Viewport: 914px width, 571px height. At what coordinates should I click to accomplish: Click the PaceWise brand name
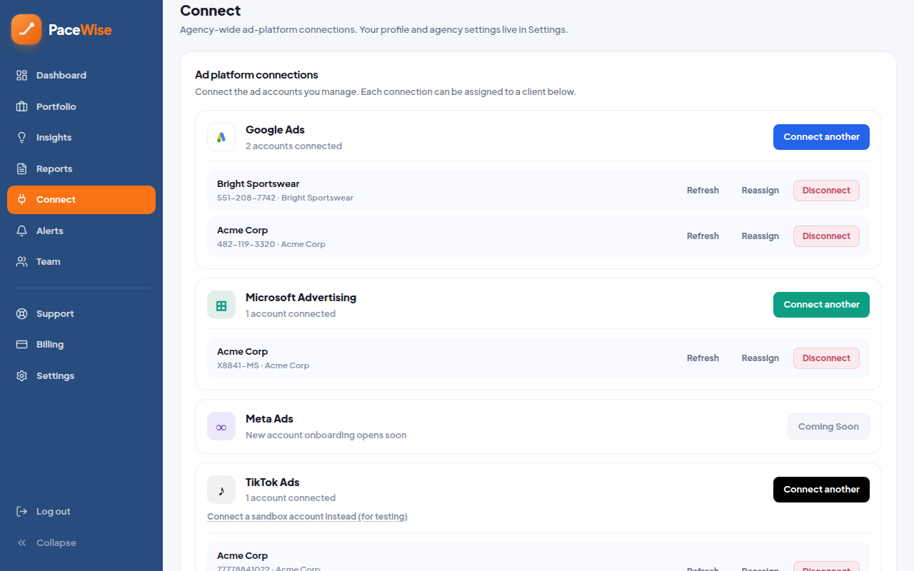coord(80,30)
